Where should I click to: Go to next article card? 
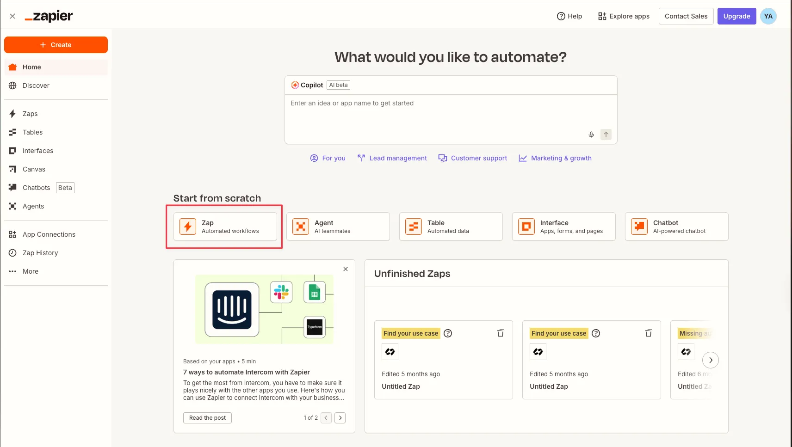click(x=340, y=418)
